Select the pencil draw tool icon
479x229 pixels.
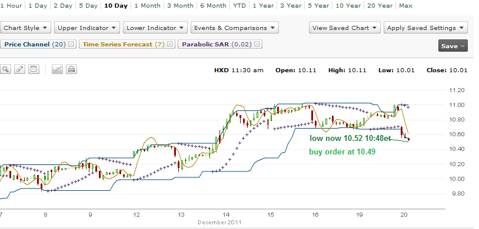click(19, 69)
